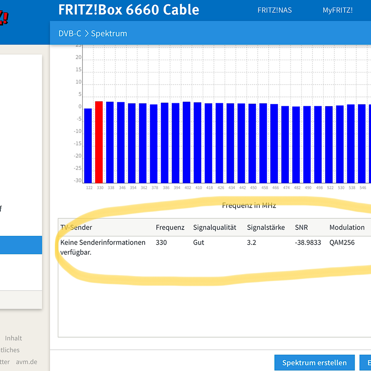Viewport: 371px width, 371px height.
Task: Click the Signalqualität column header
Action: pos(215,227)
